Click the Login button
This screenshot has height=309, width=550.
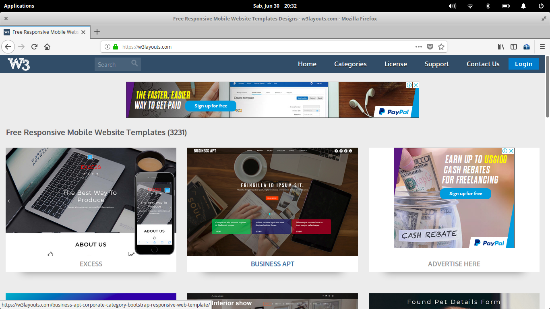(x=523, y=64)
